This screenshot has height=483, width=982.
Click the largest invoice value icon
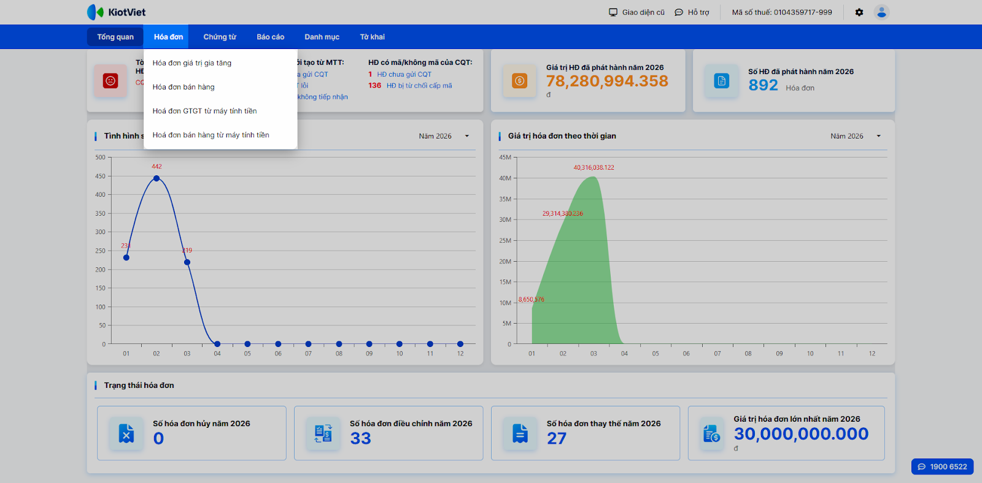pos(711,433)
